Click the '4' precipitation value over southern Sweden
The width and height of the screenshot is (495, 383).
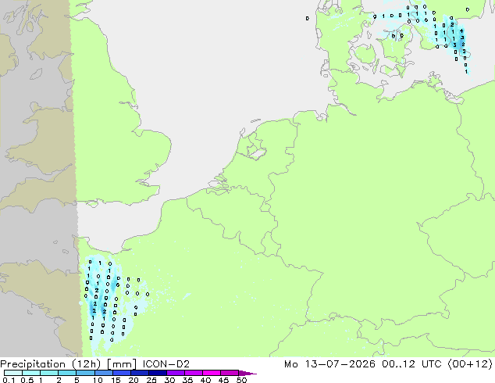coord(461,31)
